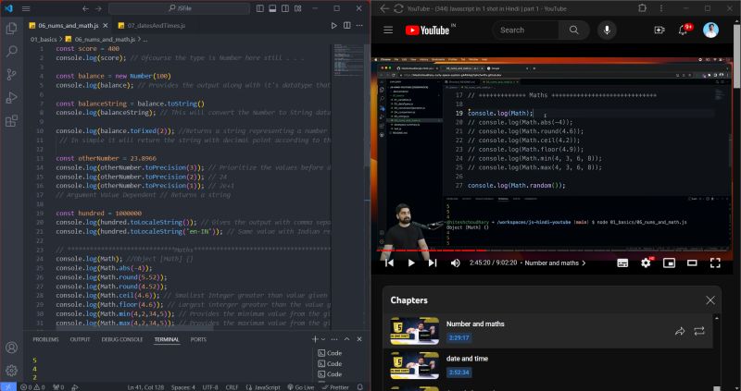
Task: Open the Source Control view
Action: (12, 74)
